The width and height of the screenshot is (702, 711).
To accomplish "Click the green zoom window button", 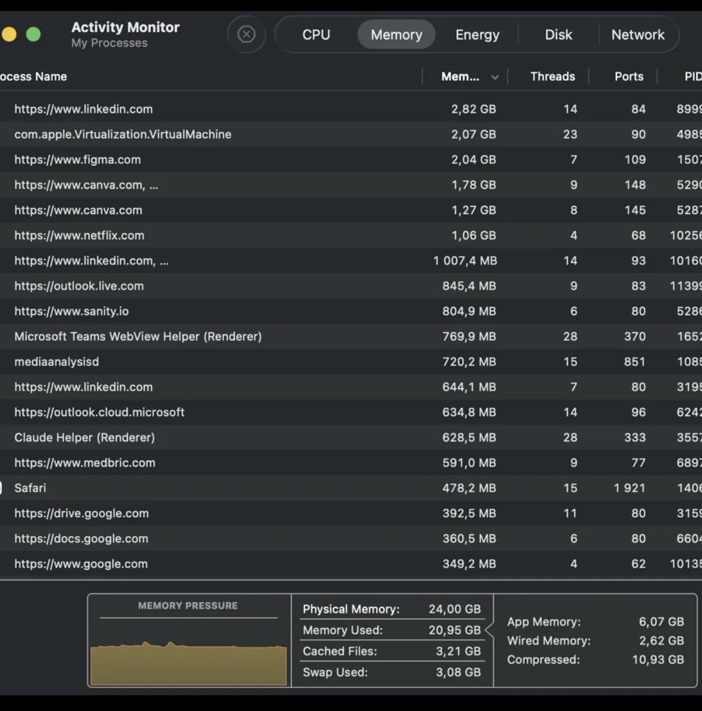I will point(33,34).
